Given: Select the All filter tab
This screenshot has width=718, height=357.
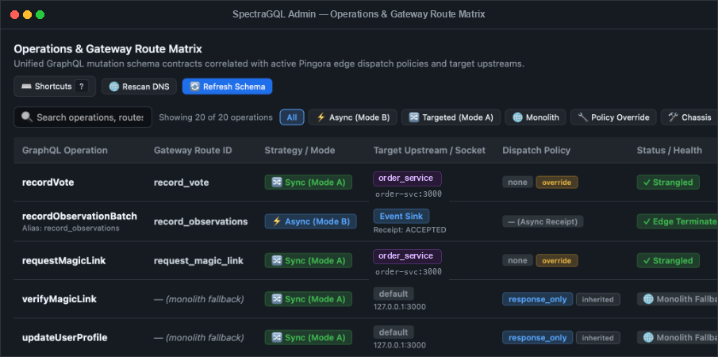Looking at the screenshot, I should click(292, 117).
